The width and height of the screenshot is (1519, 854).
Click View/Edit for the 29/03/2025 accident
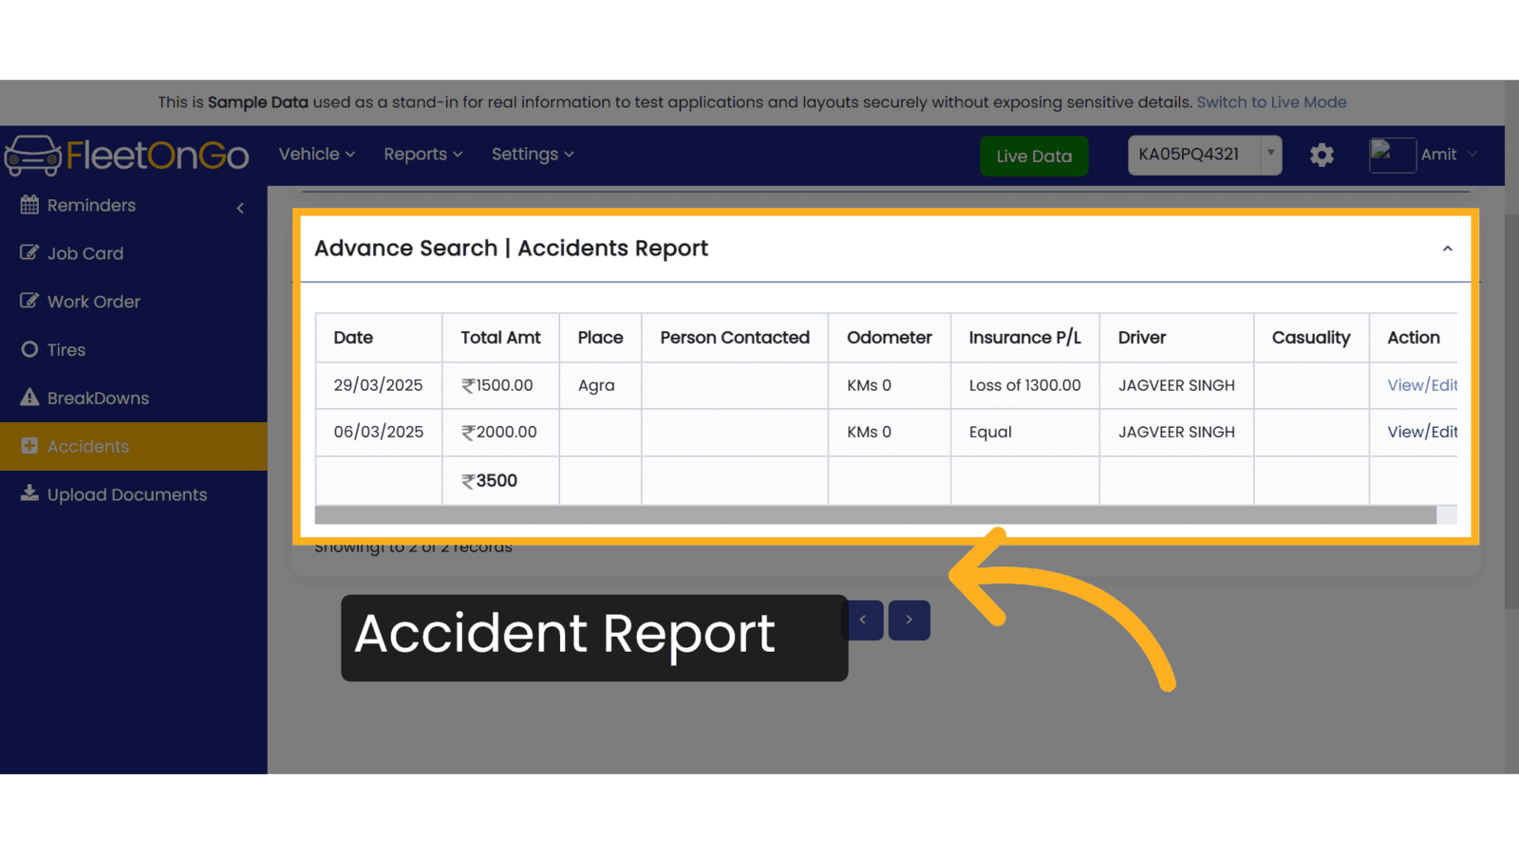[1421, 385]
